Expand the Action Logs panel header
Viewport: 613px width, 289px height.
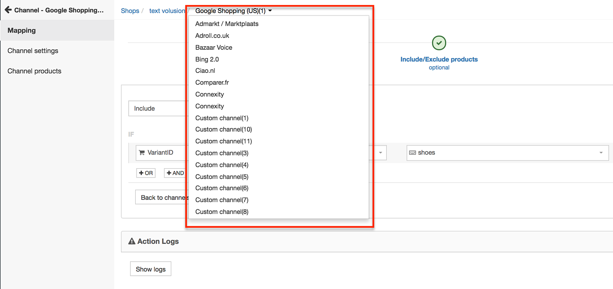[x=367, y=241]
